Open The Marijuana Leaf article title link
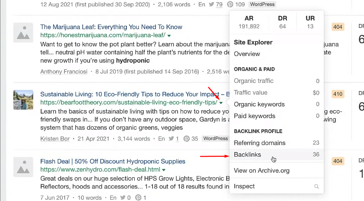 coord(111,27)
